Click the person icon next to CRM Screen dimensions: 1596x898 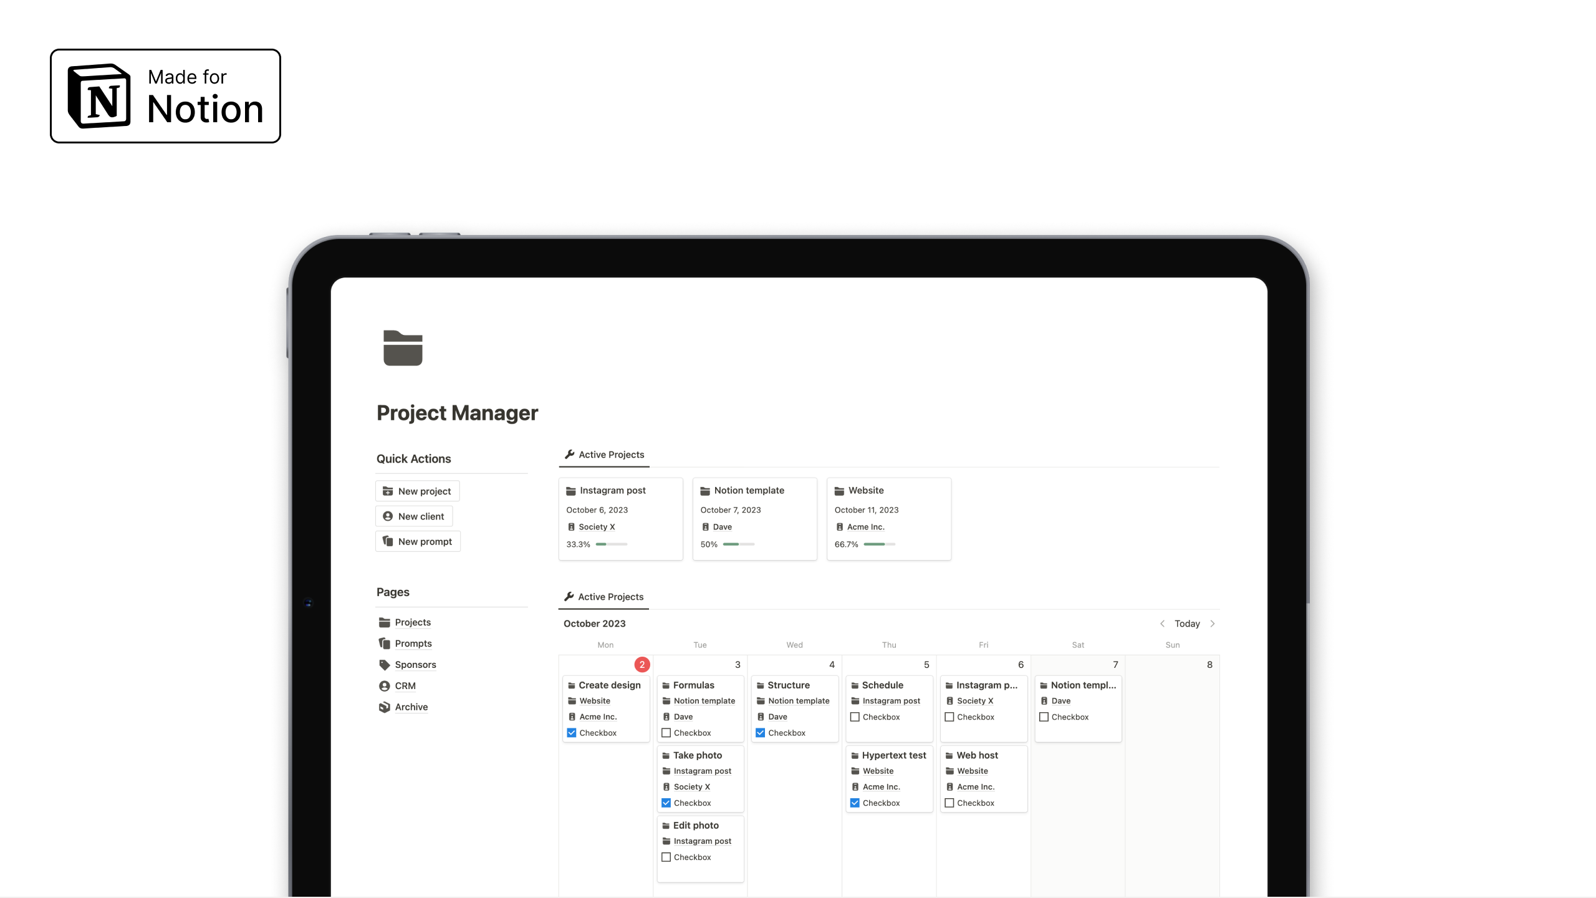(385, 685)
